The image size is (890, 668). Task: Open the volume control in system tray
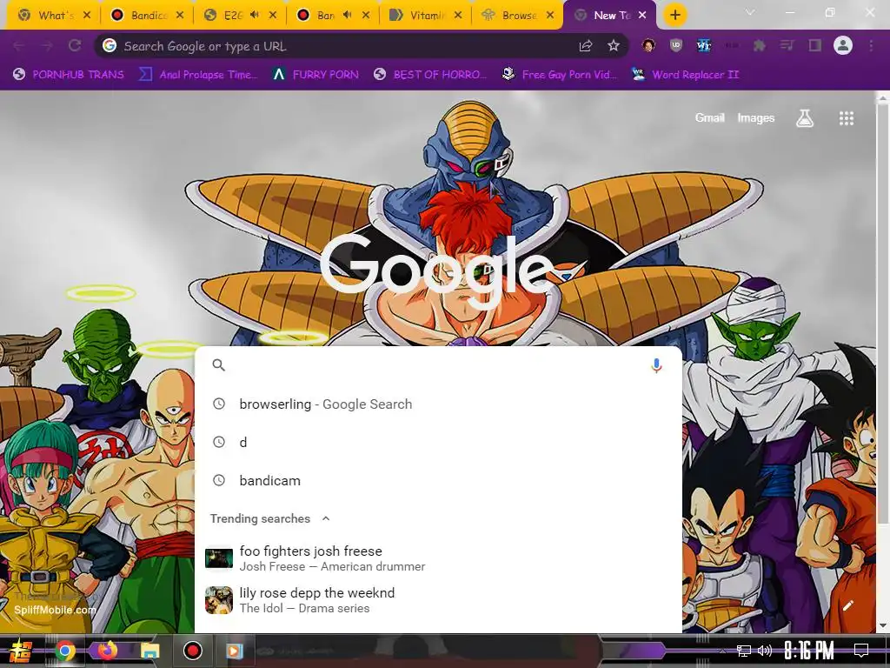[x=765, y=651]
